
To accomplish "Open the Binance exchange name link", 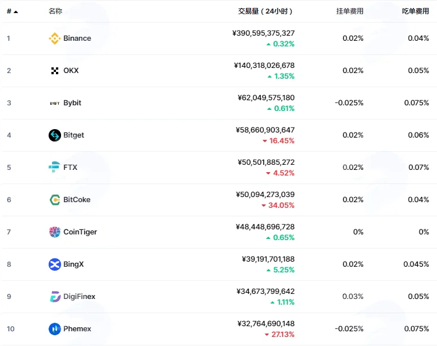I will pyautogui.click(x=77, y=39).
